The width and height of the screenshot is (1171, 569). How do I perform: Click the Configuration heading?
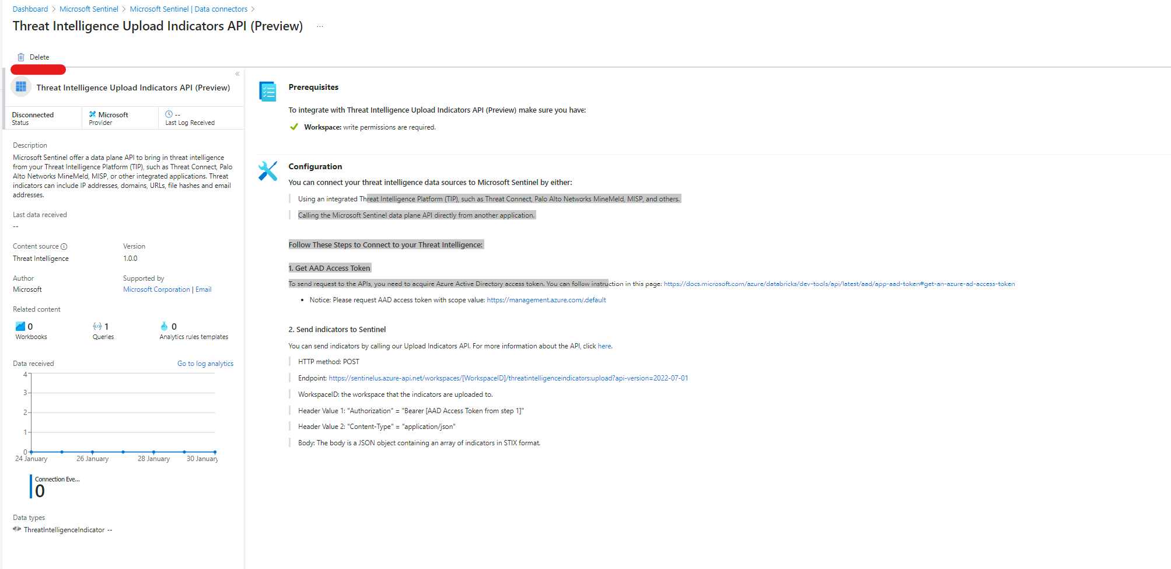(315, 166)
